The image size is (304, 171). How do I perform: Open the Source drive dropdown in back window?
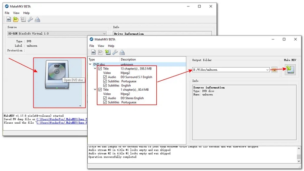(104, 33)
